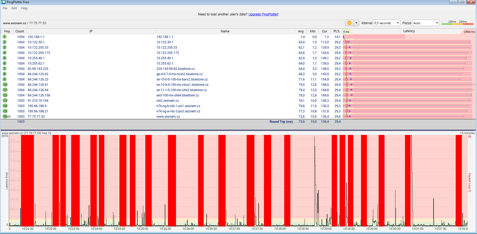Screen dimensions: 477x234
Task: Click the hop 7 circle icon
Action: point(5,69)
